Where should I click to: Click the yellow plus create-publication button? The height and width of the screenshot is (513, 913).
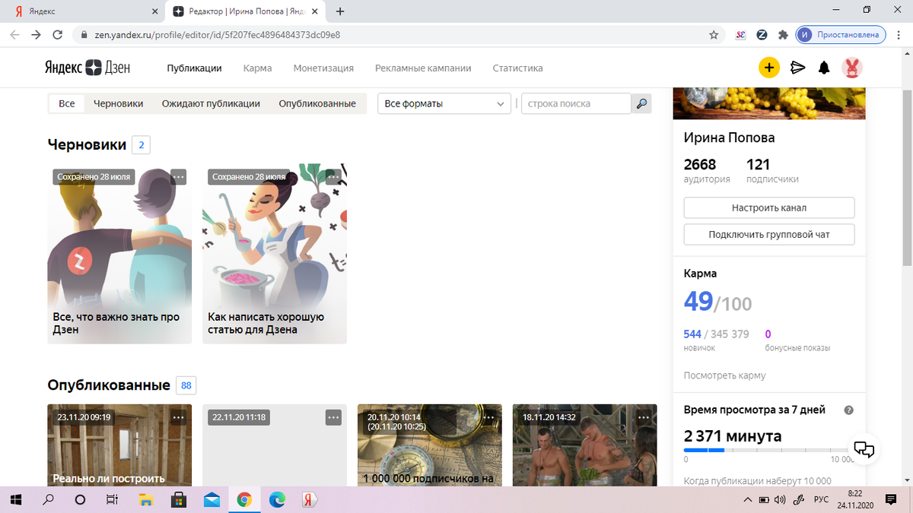pyautogui.click(x=769, y=68)
